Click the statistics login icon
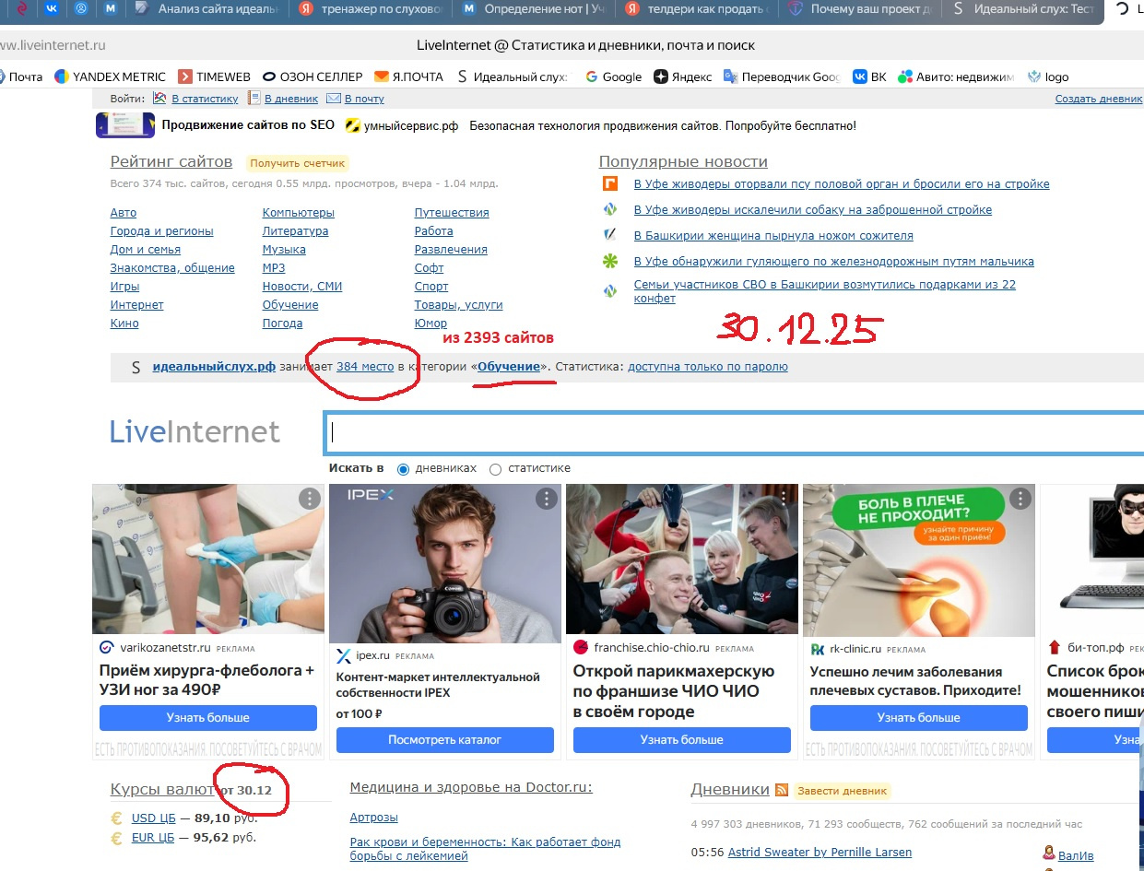 tap(159, 98)
